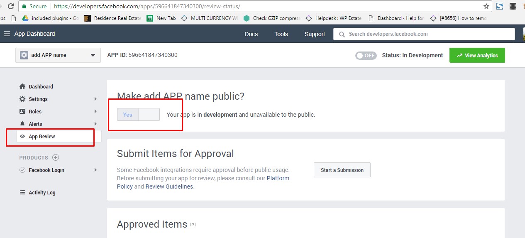This screenshot has width=525, height=238.
Task: Click the APP ID number 596641847340300
Action: (153, 55)
